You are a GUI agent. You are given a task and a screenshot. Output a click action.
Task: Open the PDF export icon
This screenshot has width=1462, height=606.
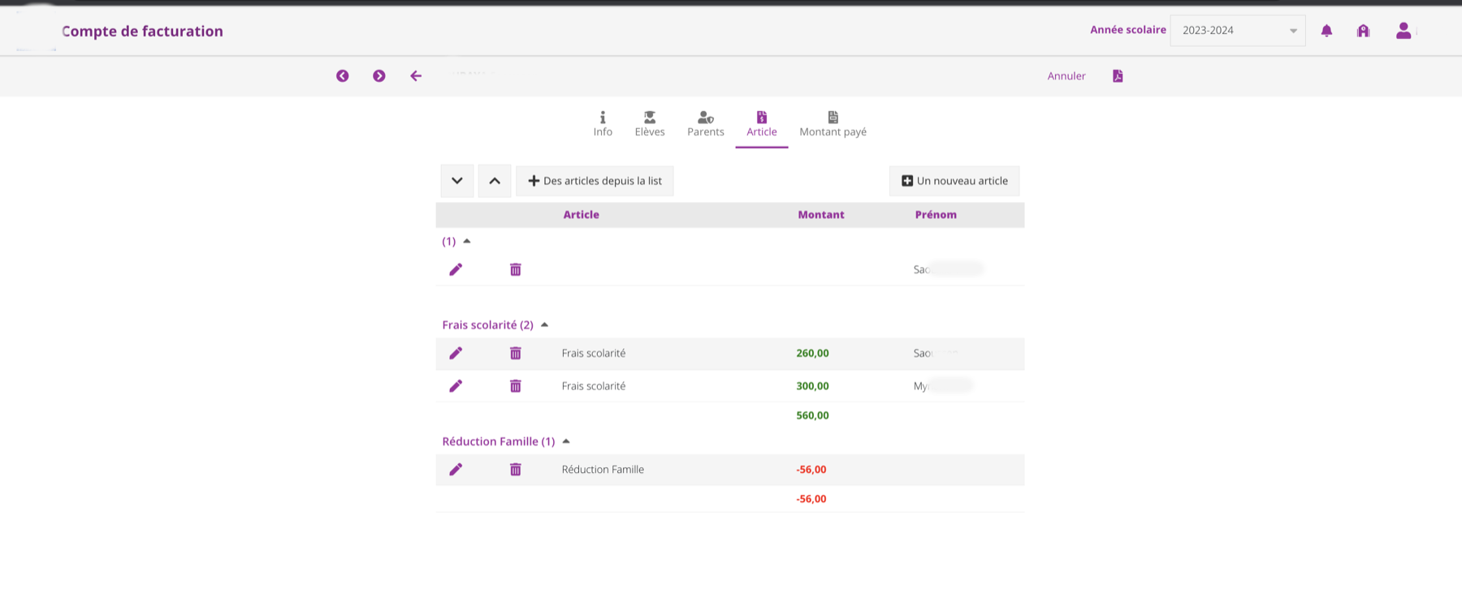1118,75
